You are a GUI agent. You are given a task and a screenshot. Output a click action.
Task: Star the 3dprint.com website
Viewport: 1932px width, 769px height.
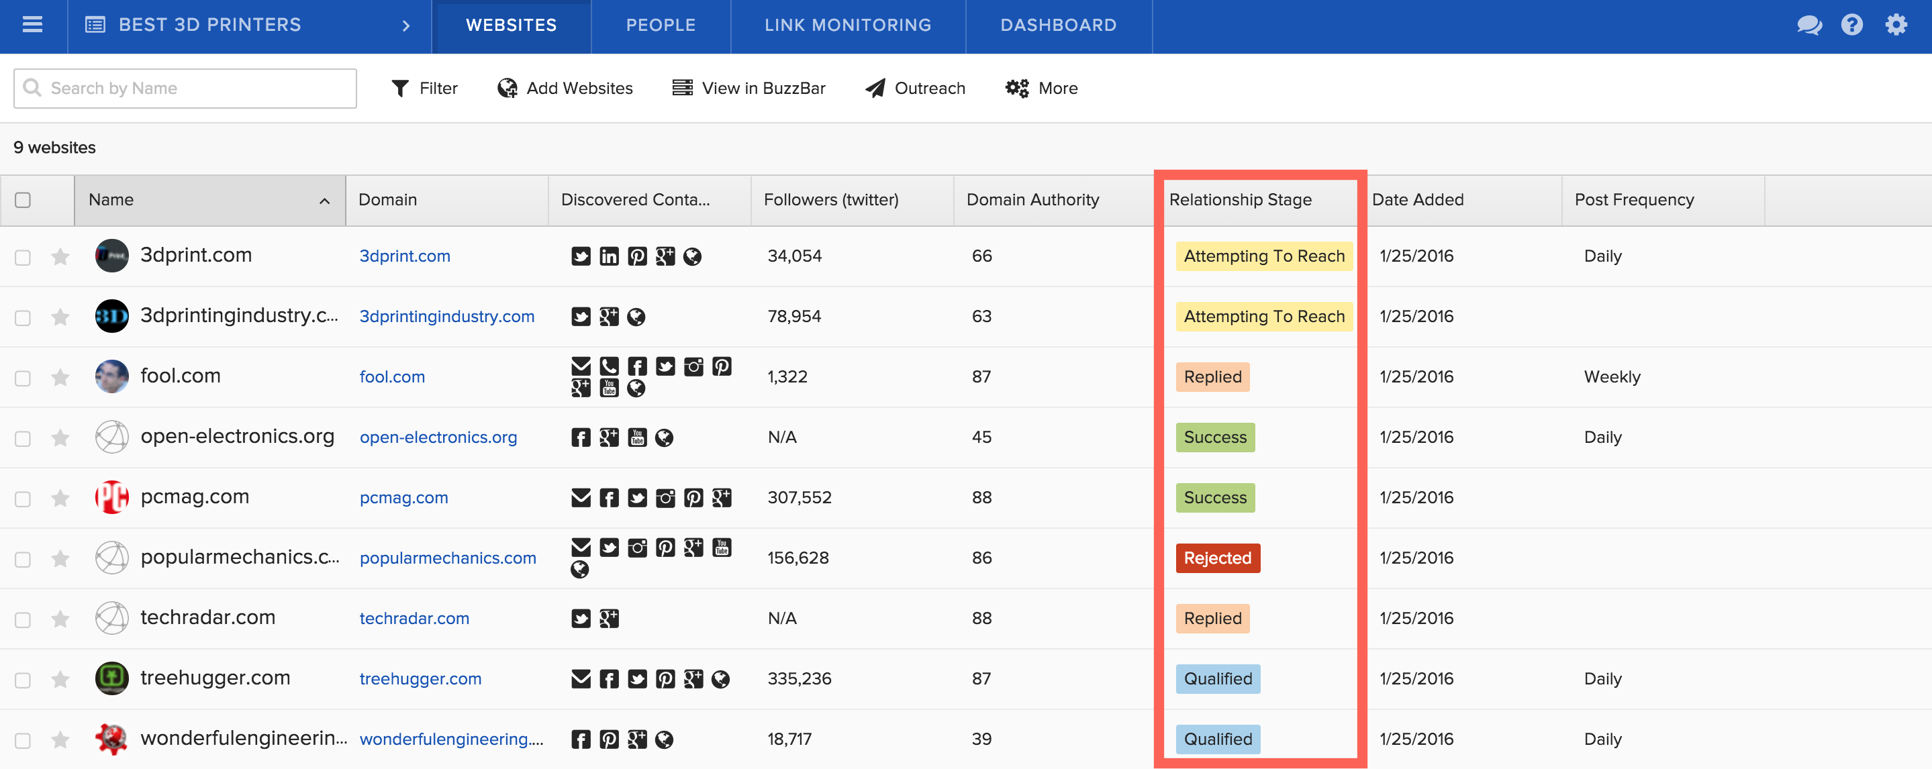[x=60, y=257]
